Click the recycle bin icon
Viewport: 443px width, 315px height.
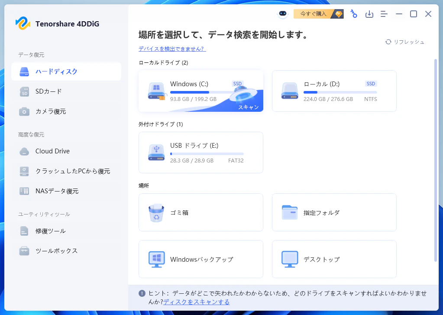(156, 213)
